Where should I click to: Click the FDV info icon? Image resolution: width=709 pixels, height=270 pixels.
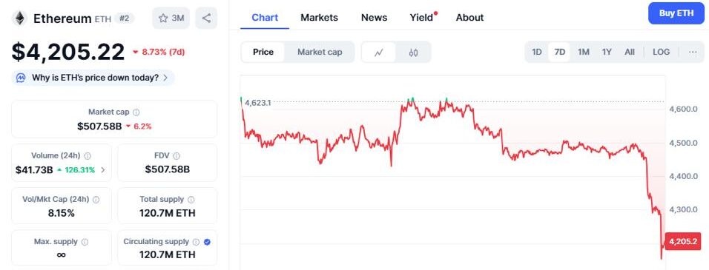(177, 156)
